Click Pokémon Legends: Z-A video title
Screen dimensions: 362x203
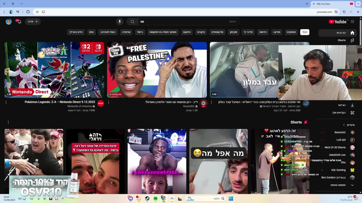[x=60, y=102]
